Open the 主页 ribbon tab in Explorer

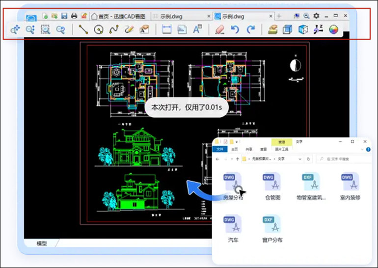[235, 149]
